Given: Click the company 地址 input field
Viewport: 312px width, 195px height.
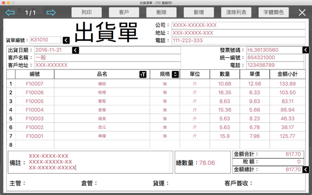Looking at the screenshot, I should click(x=238, y=33).
